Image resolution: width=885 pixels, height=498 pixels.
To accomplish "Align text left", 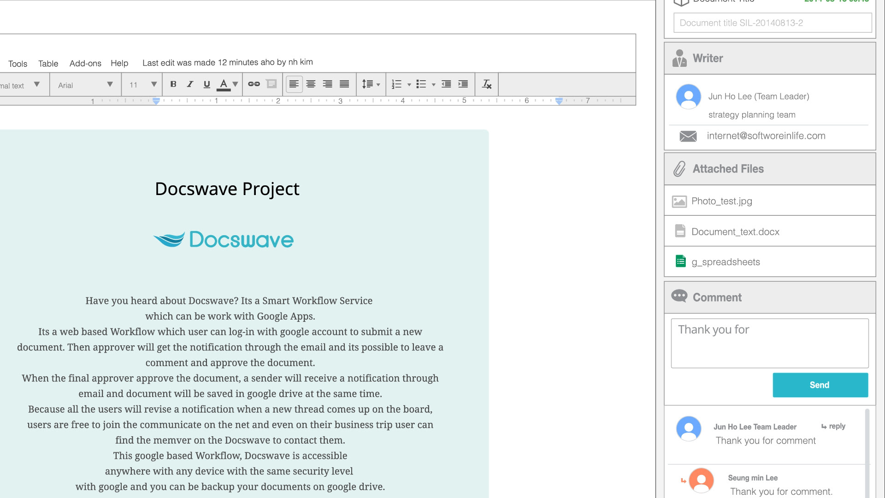I will pyautogui.click(x=294, y=84).
